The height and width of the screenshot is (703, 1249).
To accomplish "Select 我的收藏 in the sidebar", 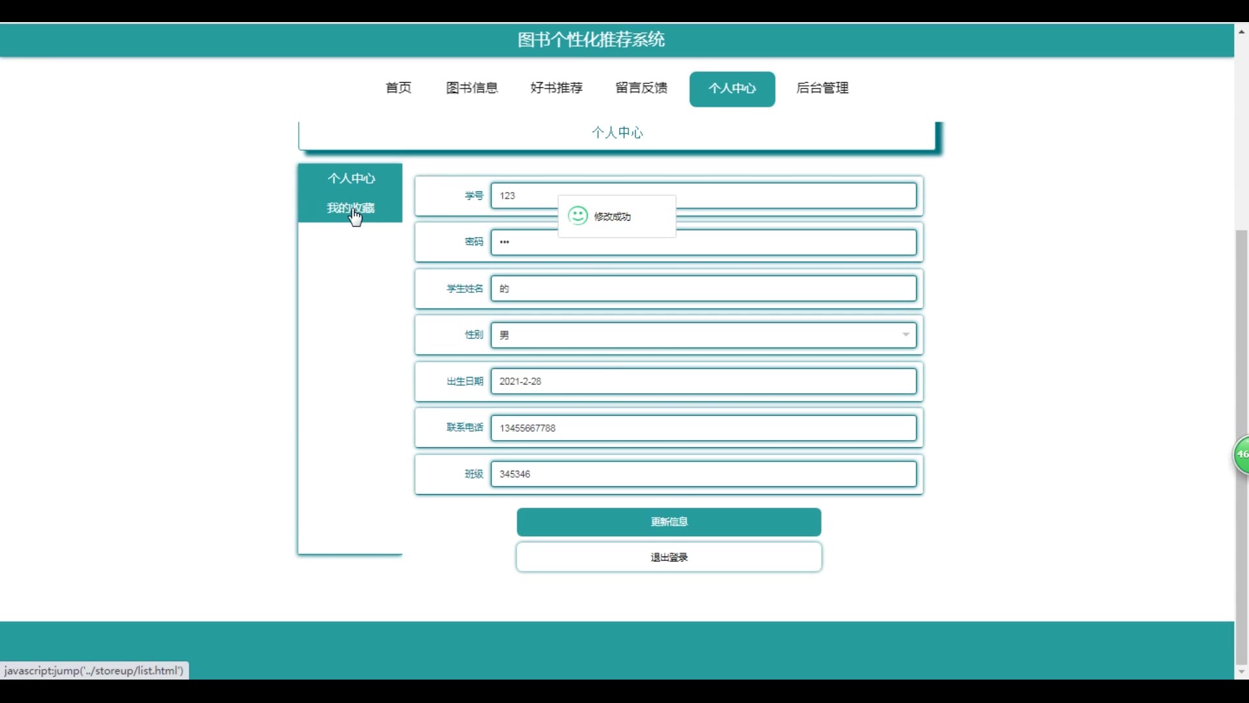I will pyautogui.click(x=351, y=208).
